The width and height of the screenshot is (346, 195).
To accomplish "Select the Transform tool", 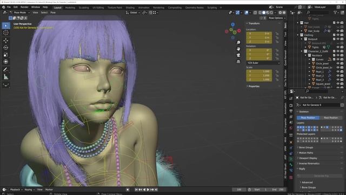I will (x=6, y=62).
